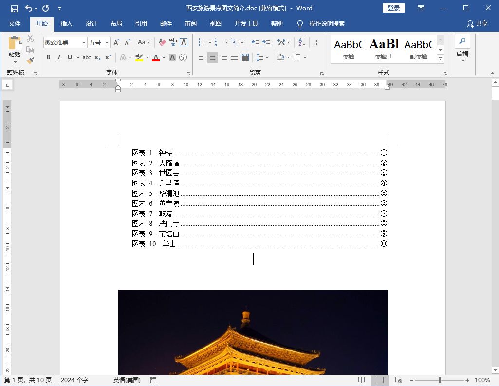This screenshot has width=499, height=386.
Task: Select the text highlight color swatch
Action: pyautogui.click(x=140, y=57)
